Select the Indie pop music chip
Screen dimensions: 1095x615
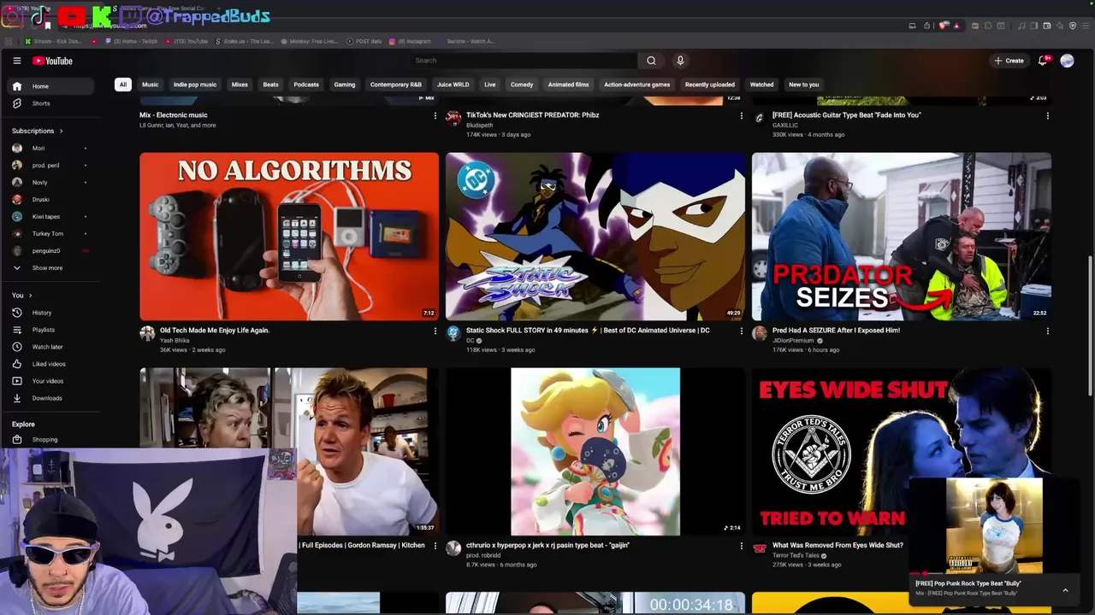pos(195,85)
